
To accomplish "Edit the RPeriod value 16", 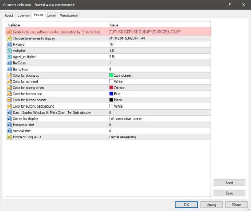I will click(x=159, y=45).
